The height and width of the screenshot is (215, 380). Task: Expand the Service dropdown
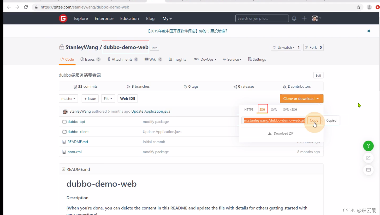pyautogui.click(x=232, y=59)
